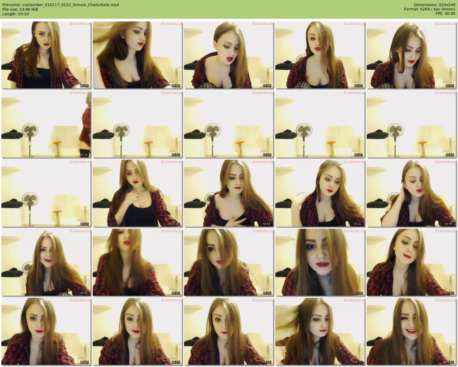Open the frame stamped 08:27
This screenshot has width=458, height=367.
tap(137, 331)
